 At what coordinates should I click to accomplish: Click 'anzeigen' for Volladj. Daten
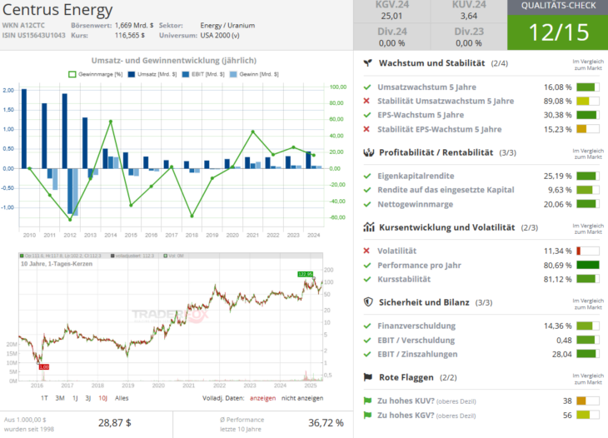point(263,398)
